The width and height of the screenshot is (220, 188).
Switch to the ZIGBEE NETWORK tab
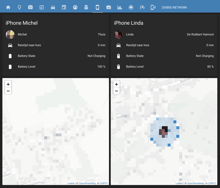[x=174, y=7]
